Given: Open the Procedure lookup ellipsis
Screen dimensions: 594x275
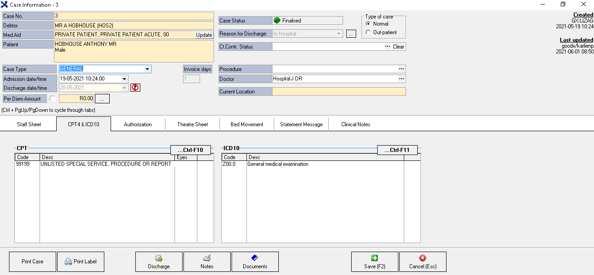Looking at the screenshot, I should click(x=402, y=69).
